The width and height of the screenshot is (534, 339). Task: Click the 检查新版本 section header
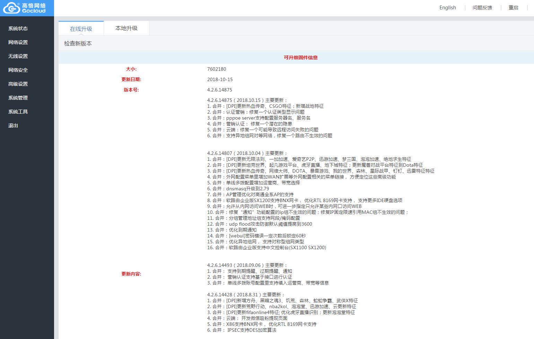[78, 44]
